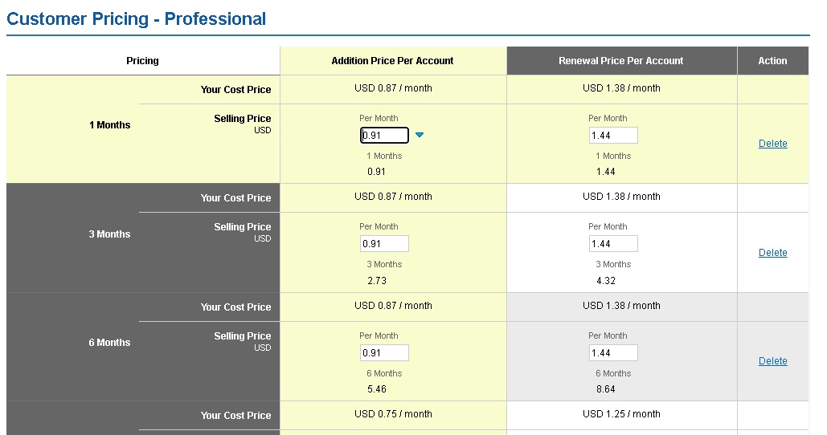Delete the 1 Months pricing row
827x435 pixels.
pos(772,143)
